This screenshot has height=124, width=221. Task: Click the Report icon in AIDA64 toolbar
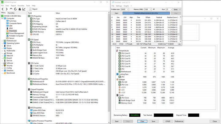(30, 9)
